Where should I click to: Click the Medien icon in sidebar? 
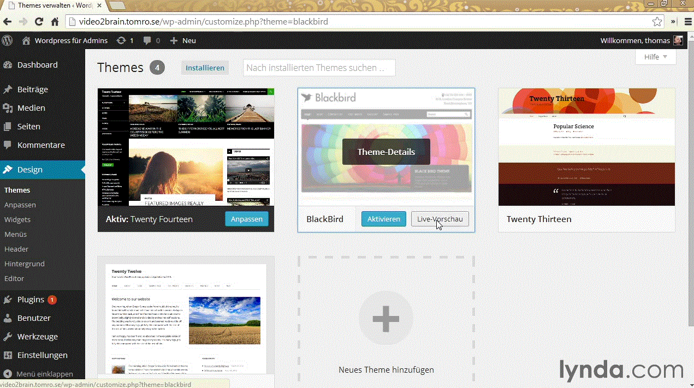(8, 108)
